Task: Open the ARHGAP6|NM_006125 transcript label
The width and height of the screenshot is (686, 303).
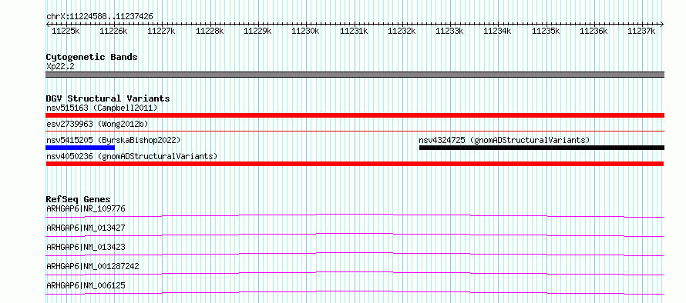Action: 86,285
